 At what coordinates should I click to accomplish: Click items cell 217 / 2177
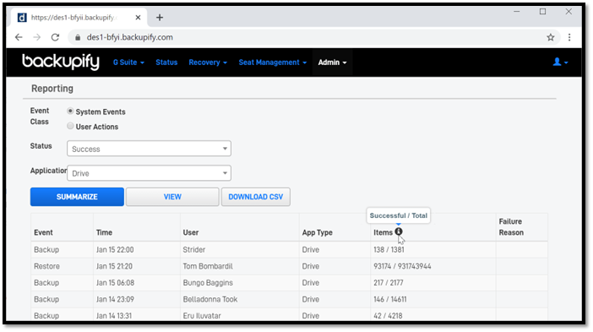[x=389, y=283]
